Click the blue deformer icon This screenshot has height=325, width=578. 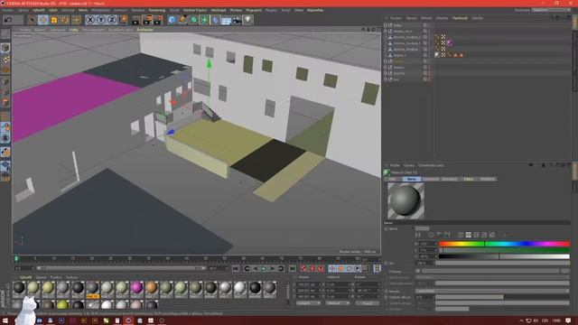pyautogui.click(x=215, y=20)
